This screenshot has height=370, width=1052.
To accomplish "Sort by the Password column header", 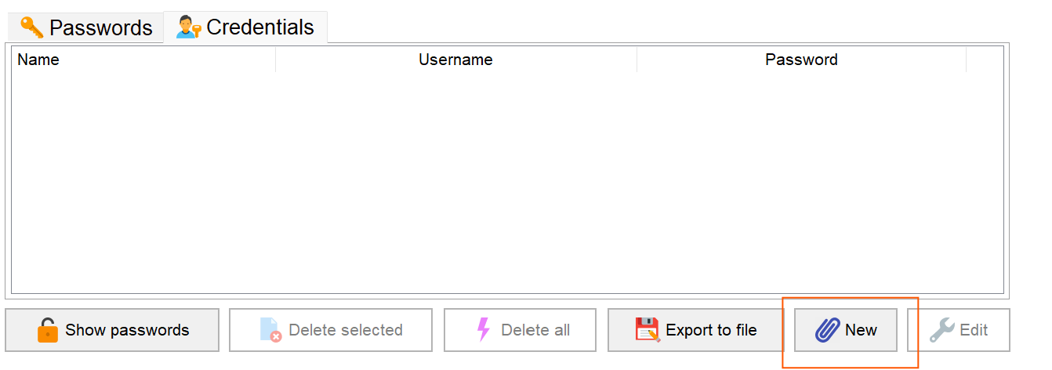I will tap(801, 60).
